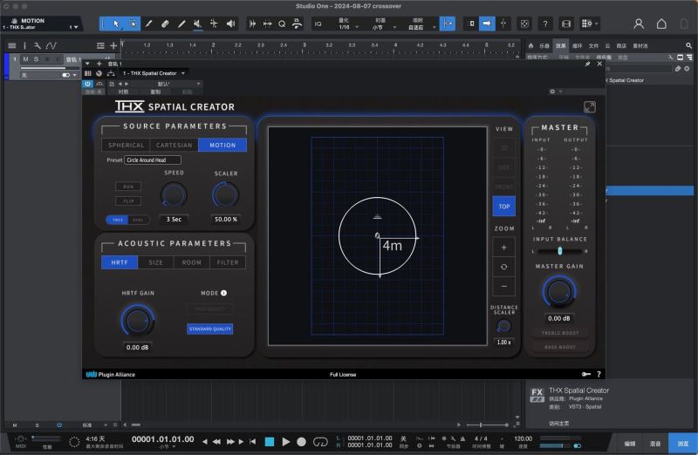Screen dimensions: 698x455
Task: Select the Paint pencil tool
Action: pos(181,24)
